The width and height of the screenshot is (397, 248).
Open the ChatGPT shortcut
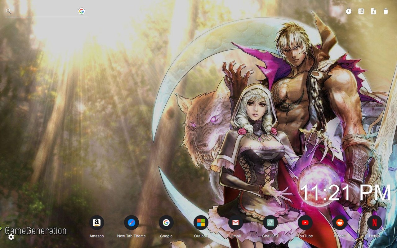pos(271,223)
